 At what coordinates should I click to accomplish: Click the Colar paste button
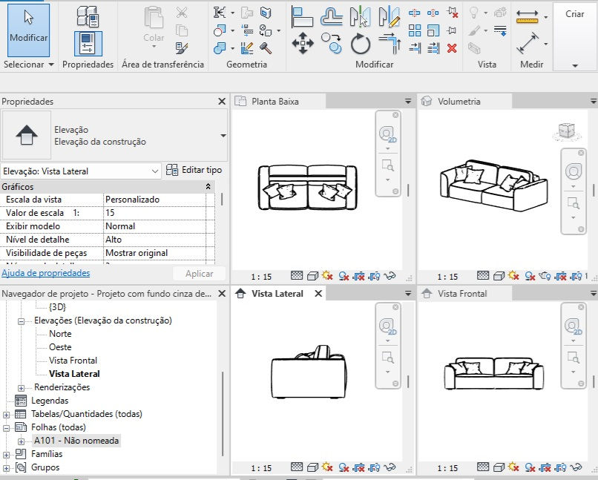click(x=154, y=28)
